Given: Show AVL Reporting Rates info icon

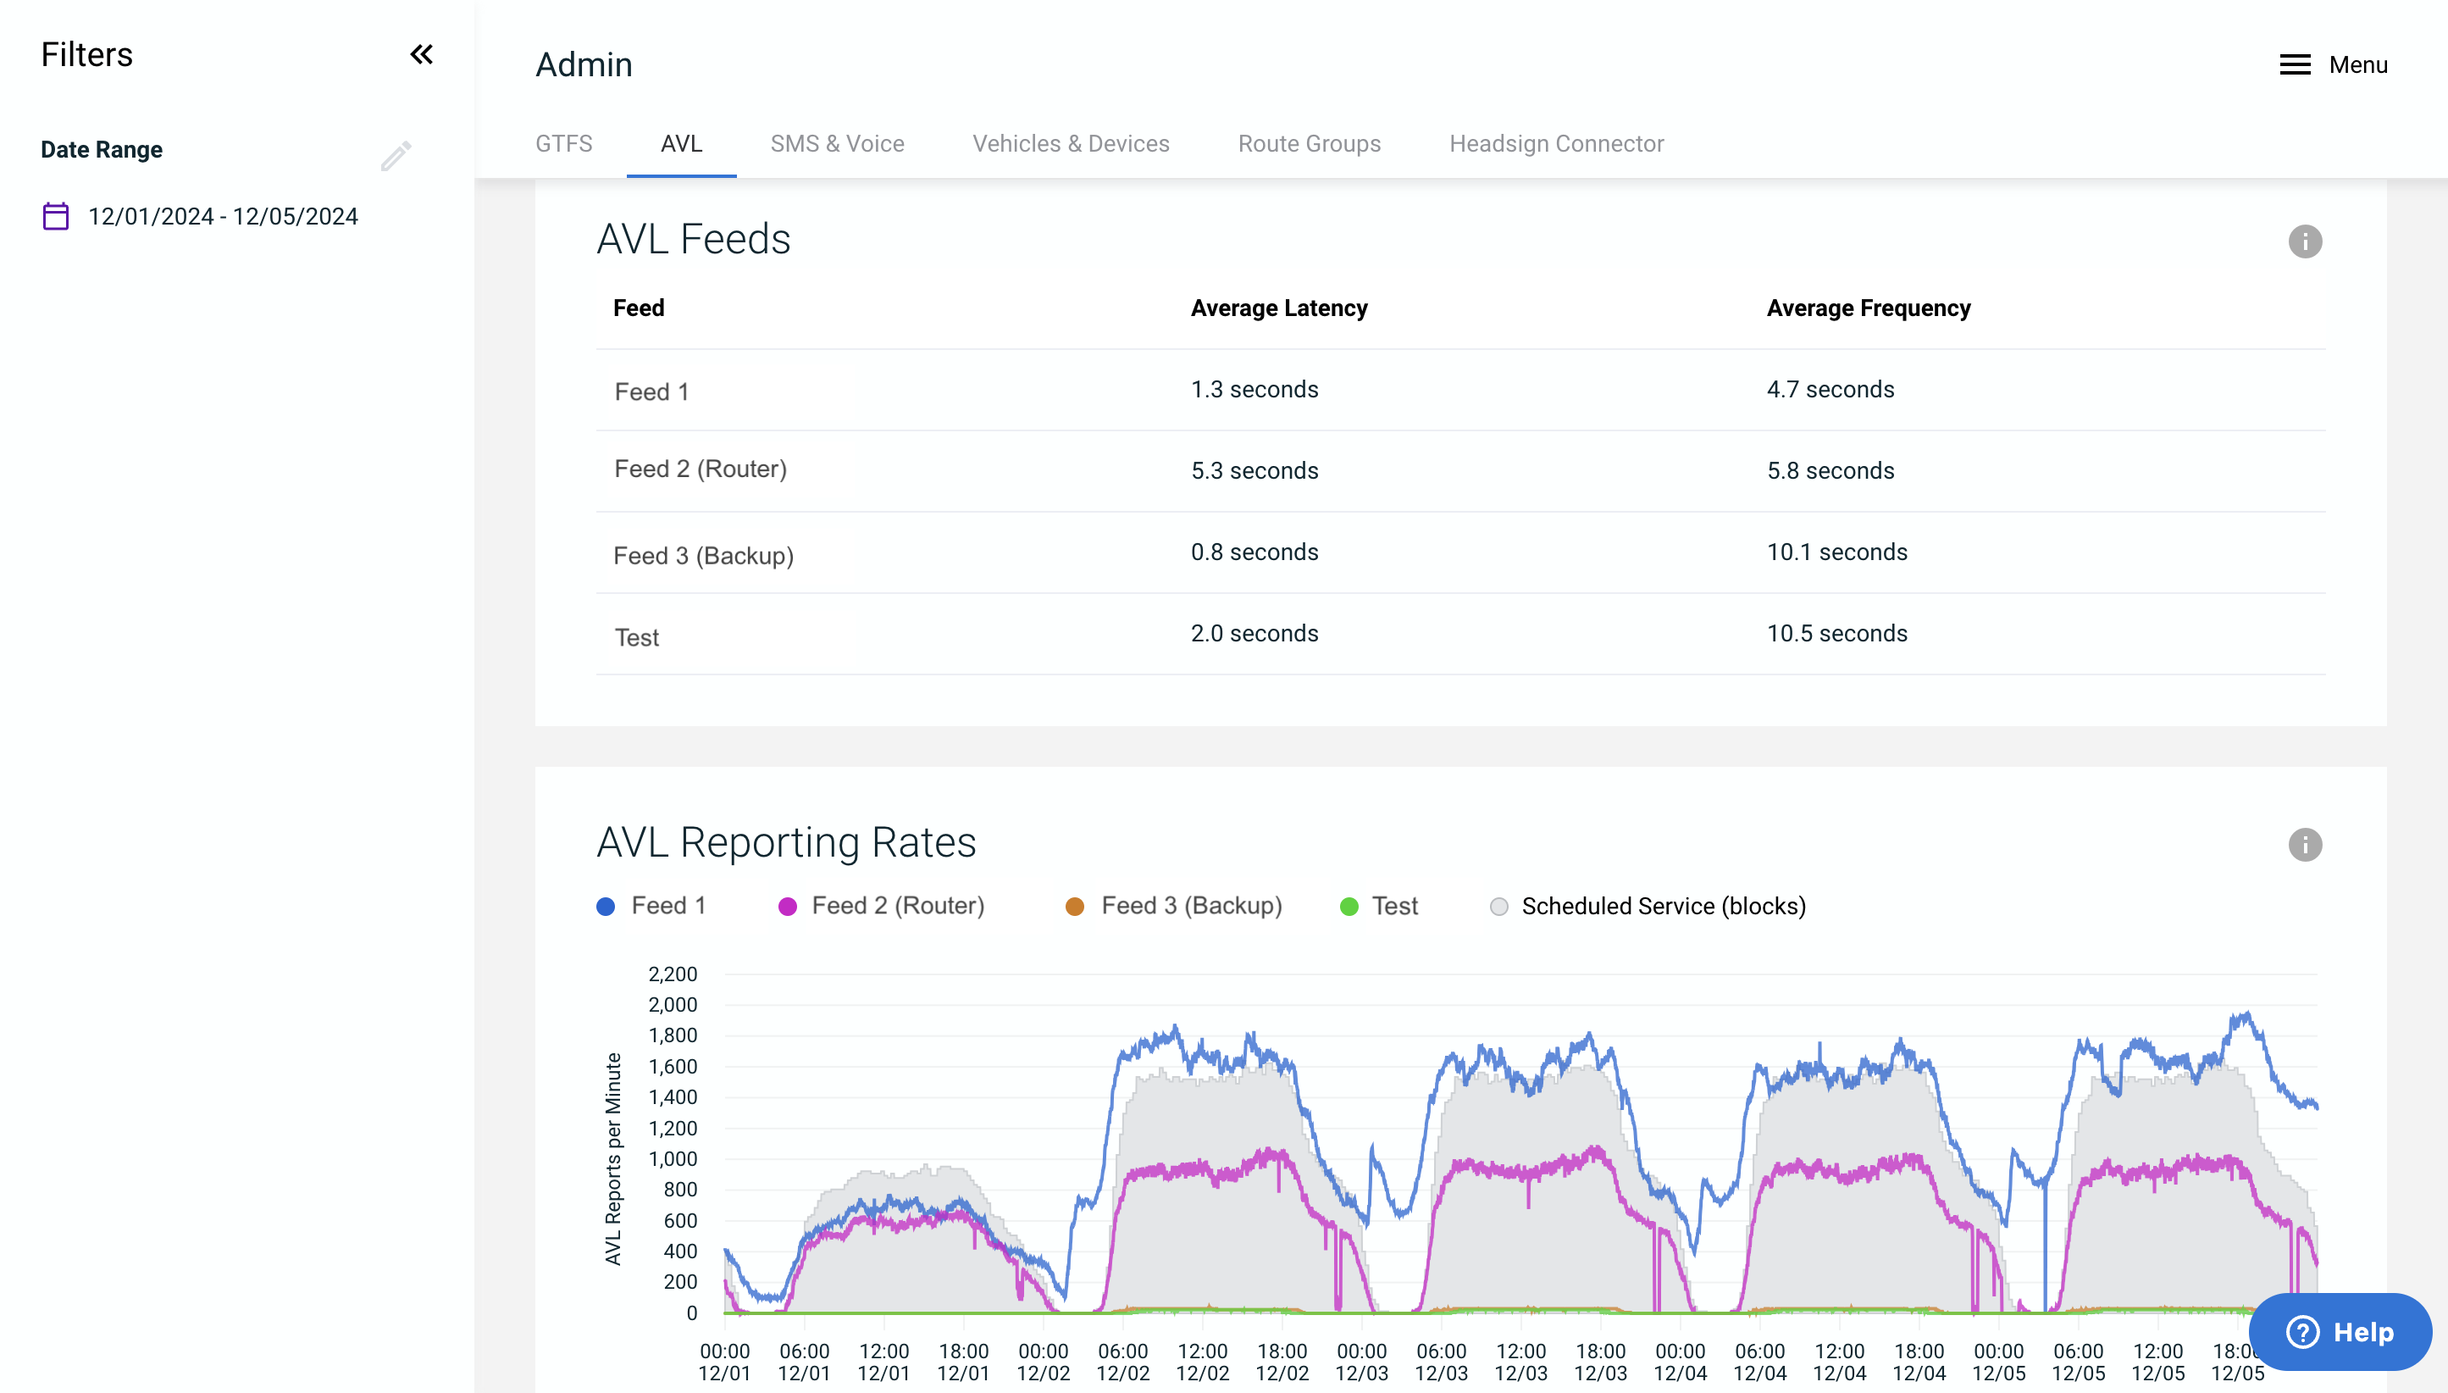Looking at the screenshot, I should tap(2305, 845).
